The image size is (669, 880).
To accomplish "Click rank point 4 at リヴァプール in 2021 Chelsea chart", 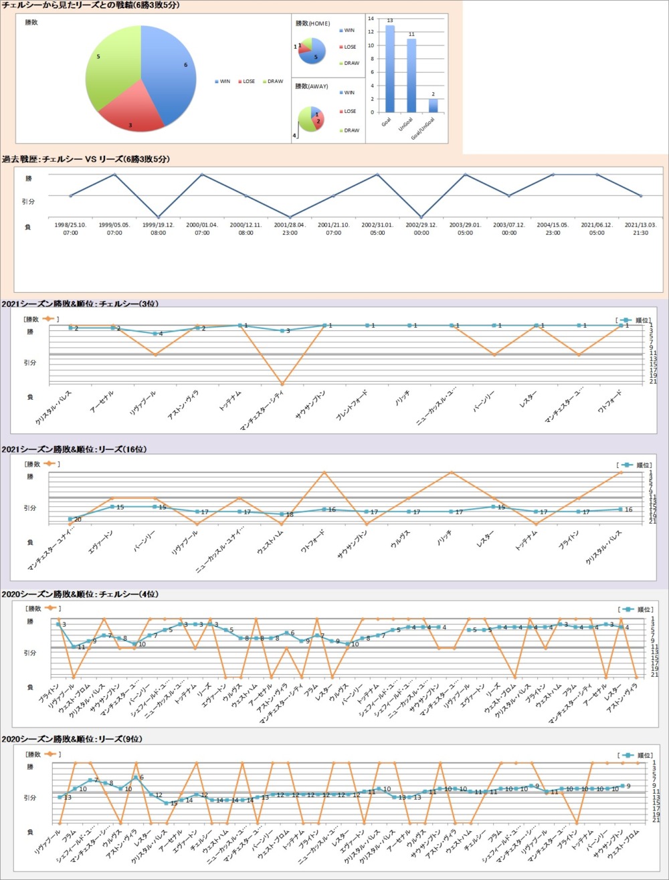I will tap(155, 334).
